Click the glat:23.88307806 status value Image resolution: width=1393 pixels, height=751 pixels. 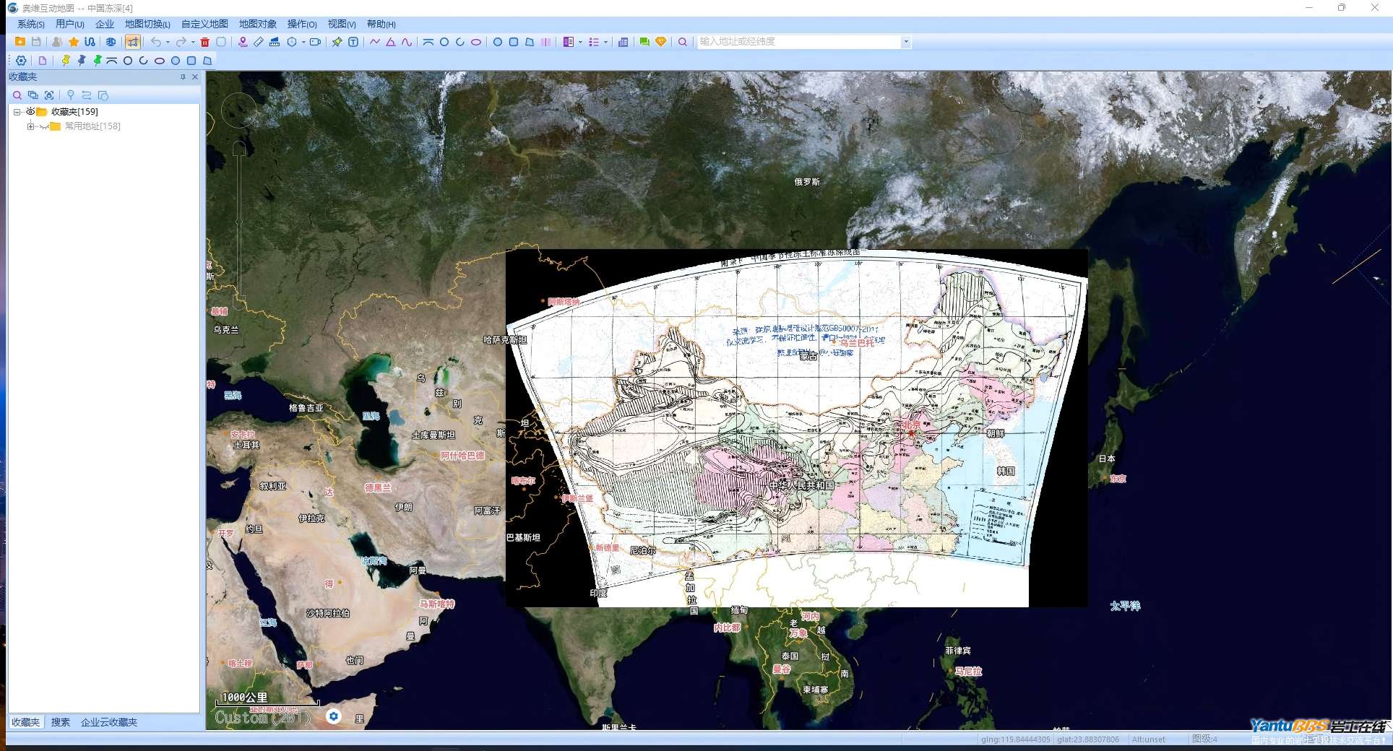[1088, 739]
